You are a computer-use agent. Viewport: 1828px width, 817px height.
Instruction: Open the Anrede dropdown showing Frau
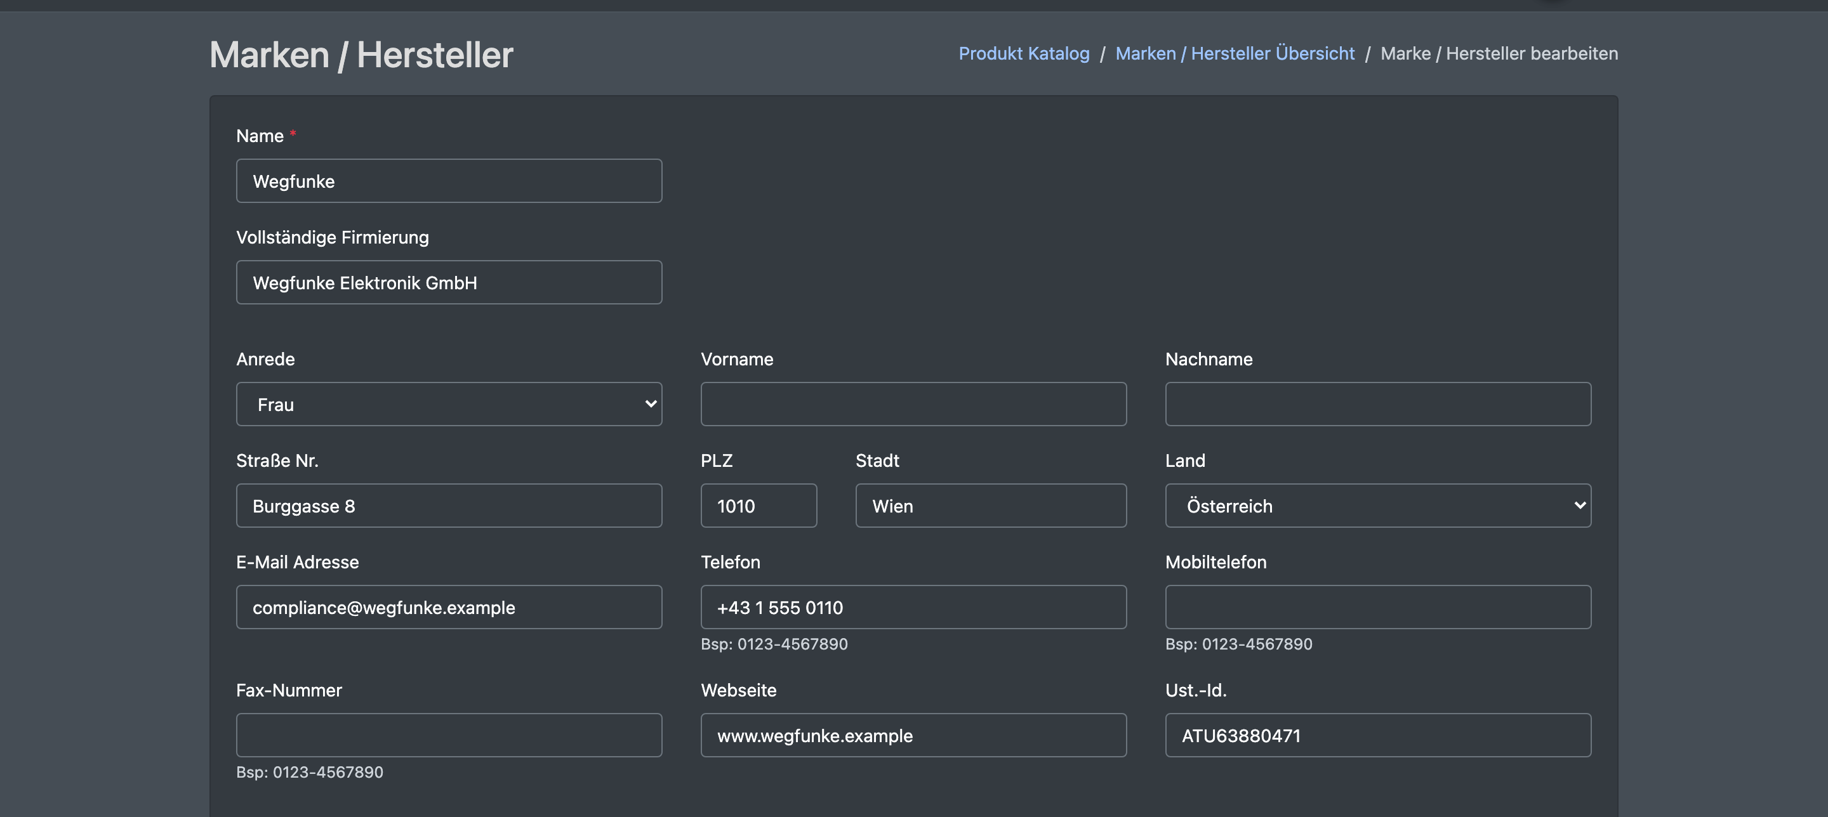click(x=449, y=404)
